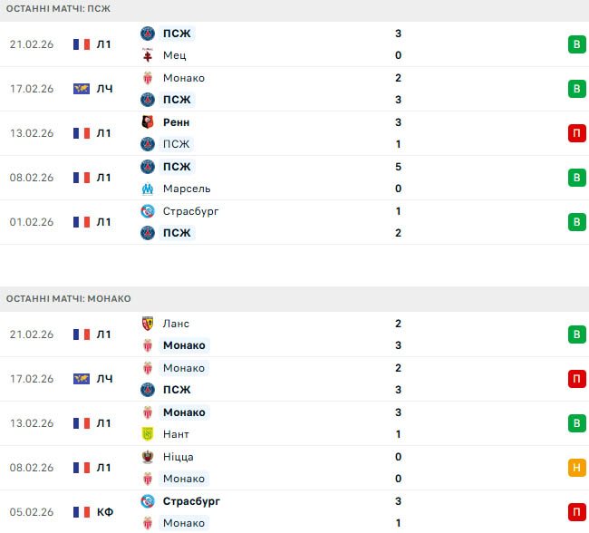Screen dimensions: 589x533
Task: Click the Rennes club crest
Action: tap(148, 122)
